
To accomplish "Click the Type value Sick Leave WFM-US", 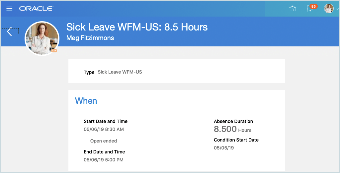I will [120, 72].
